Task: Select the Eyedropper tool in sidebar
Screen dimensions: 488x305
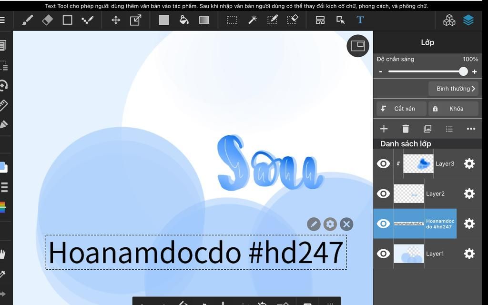Action: pyautogui.click(x=3, y=274)
